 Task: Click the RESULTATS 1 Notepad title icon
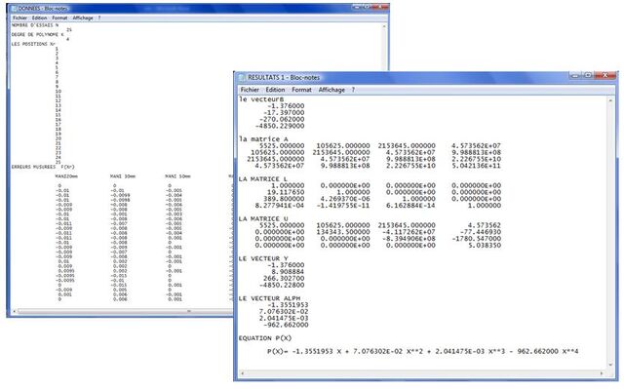[x=242, y=77]
